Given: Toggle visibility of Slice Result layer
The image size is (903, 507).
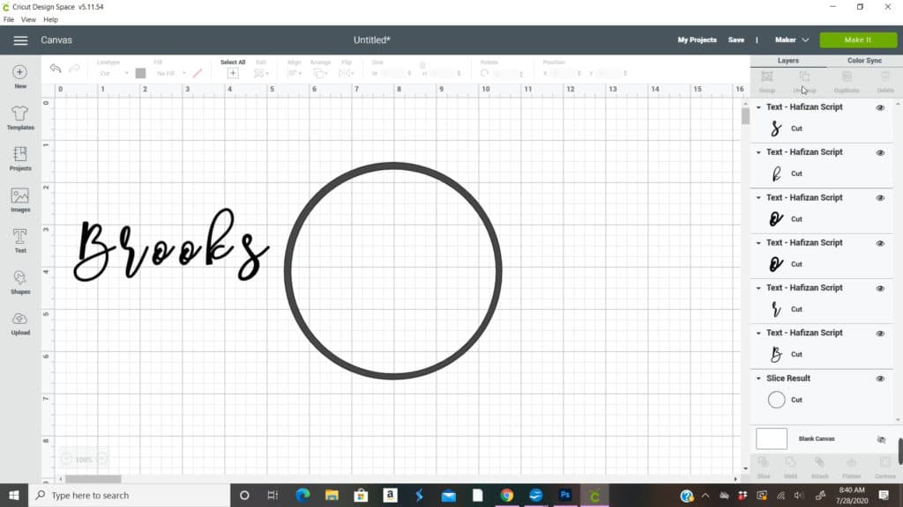Looking at the screenshot, I should [880, 378].
